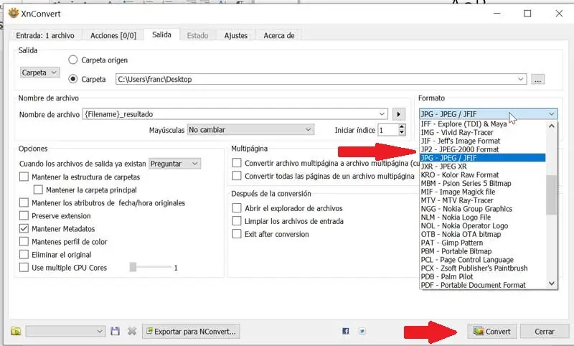
Task: Click the format list scrollbar thumb
Action: 551,195
